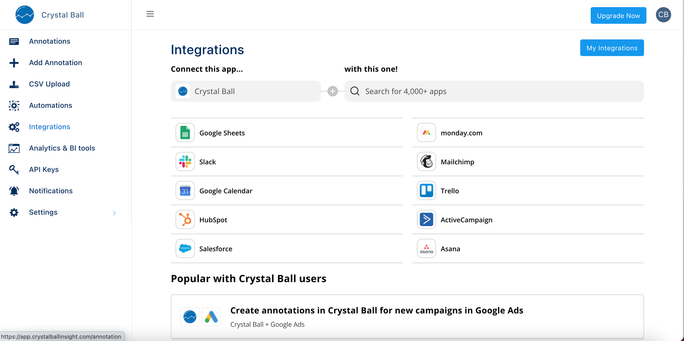Viewport: 684px width, 341px height.
Task: Click the Add Annotation plus icon
Action: pos(14,63)
